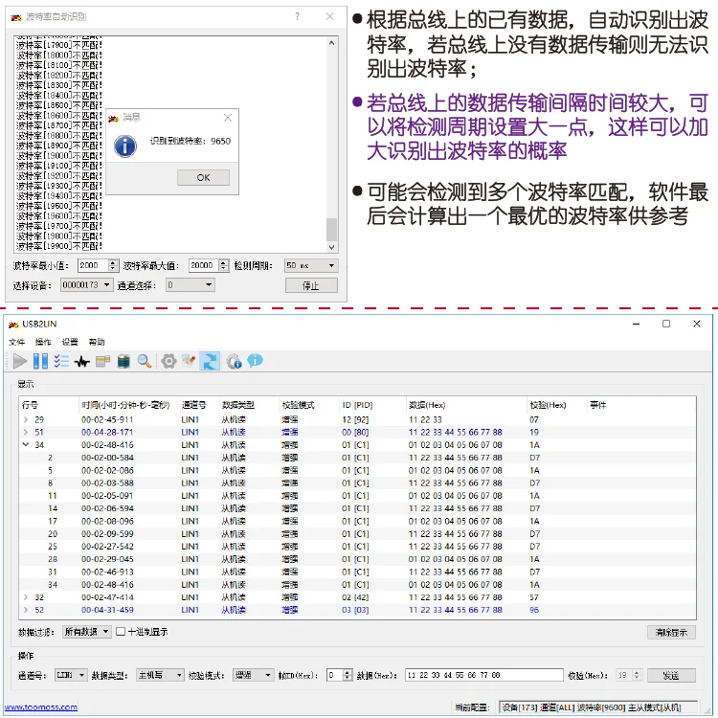Open the 文件 menu
This screenshot has height=718, width=718.
click(16, 342)
